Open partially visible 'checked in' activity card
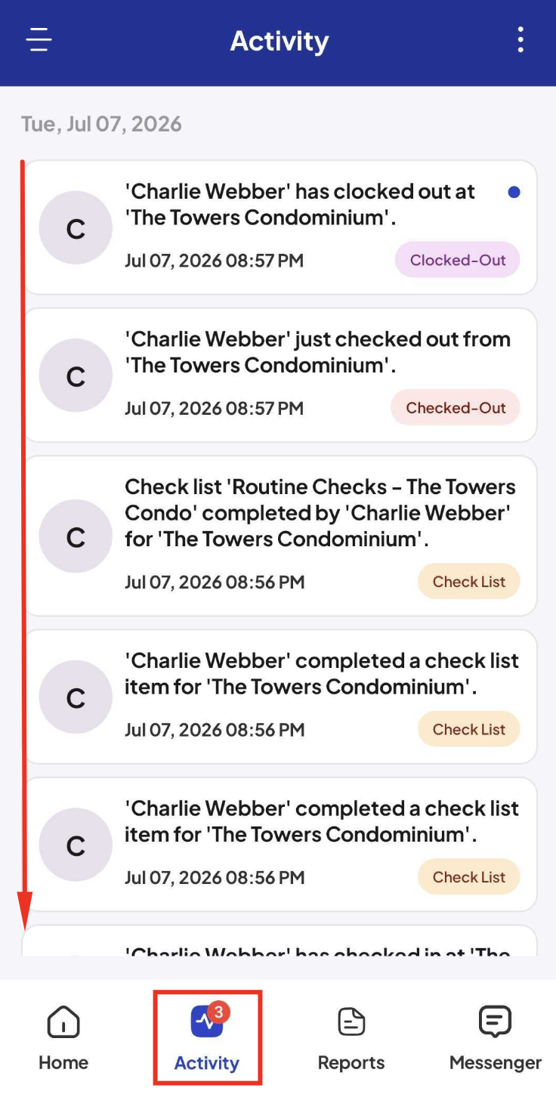556x1094 pixels. point(280,941)
